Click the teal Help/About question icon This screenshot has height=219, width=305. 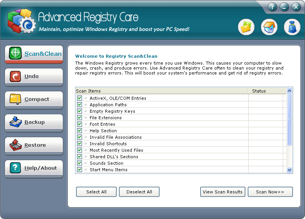click(15, 168)
